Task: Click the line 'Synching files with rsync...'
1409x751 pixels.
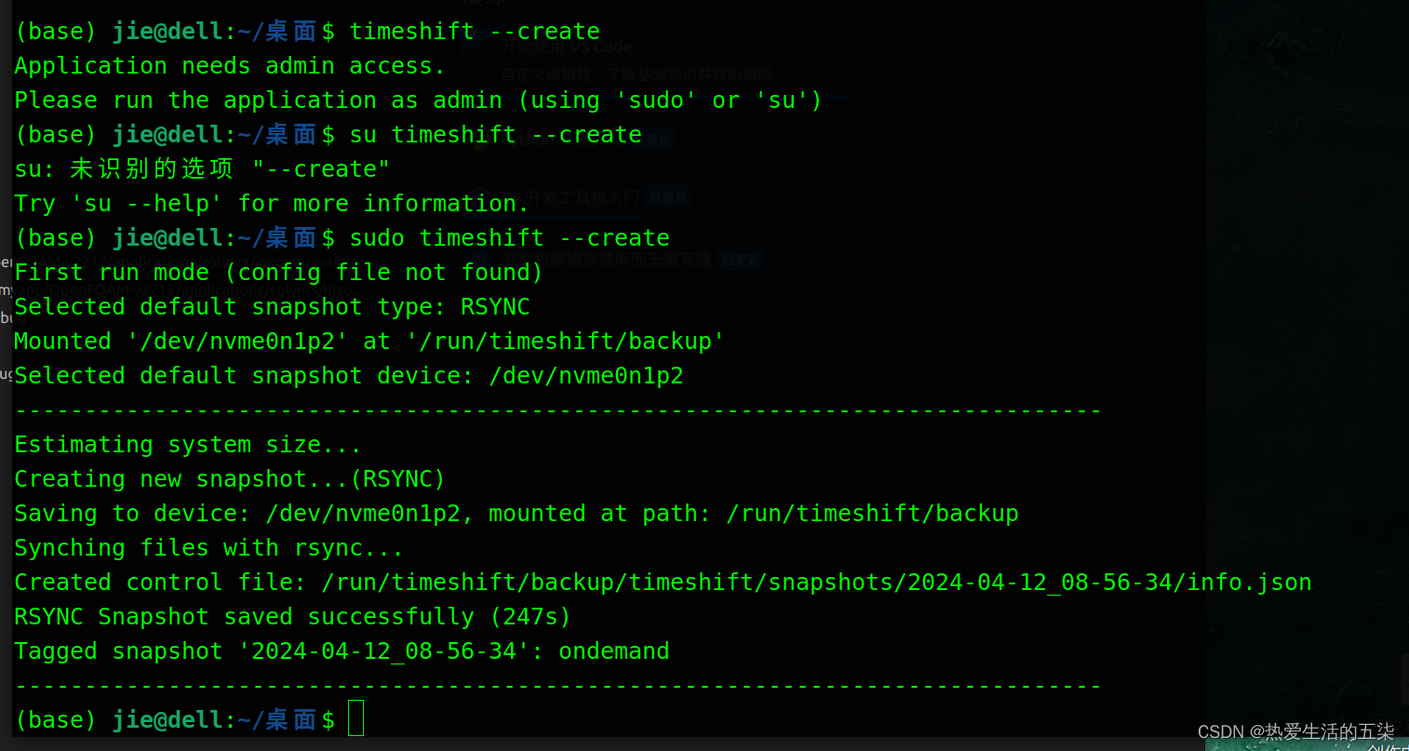Action: (x=208, y=548)
